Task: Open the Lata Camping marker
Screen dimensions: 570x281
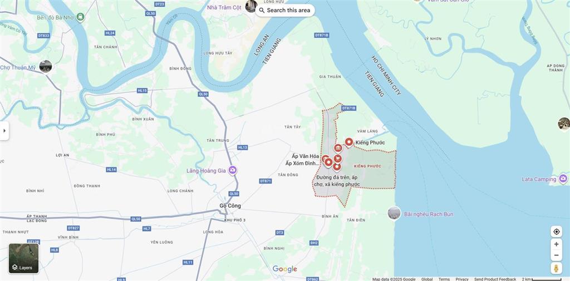Action: (x=563, y=179)
